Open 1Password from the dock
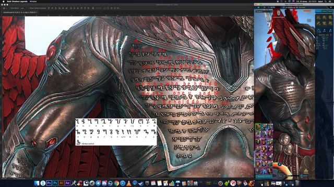The image size is (334, 187). click(43, 183)
